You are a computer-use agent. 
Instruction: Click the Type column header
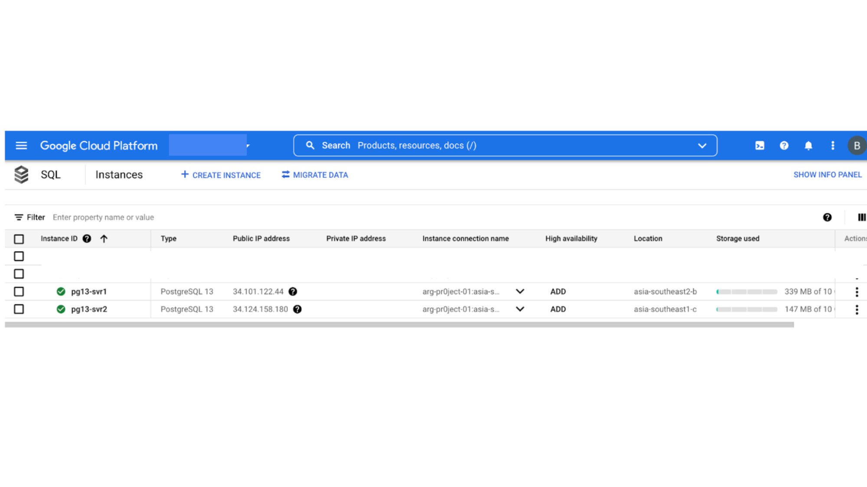(168, 238)
